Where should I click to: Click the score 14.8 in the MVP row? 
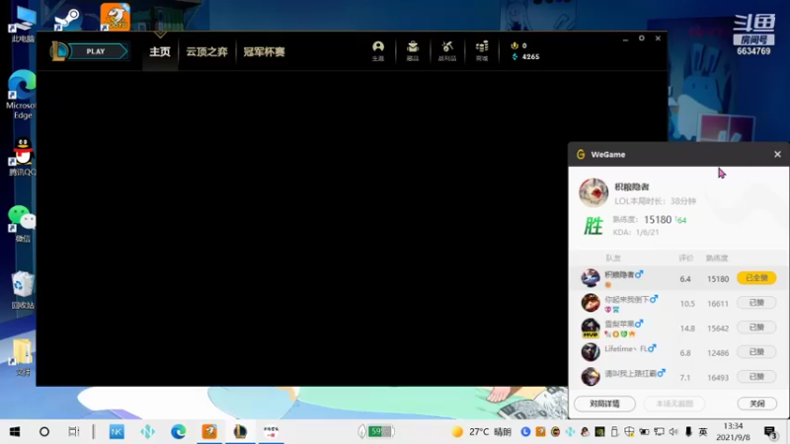pyautogui.click(x=687, y=329)
